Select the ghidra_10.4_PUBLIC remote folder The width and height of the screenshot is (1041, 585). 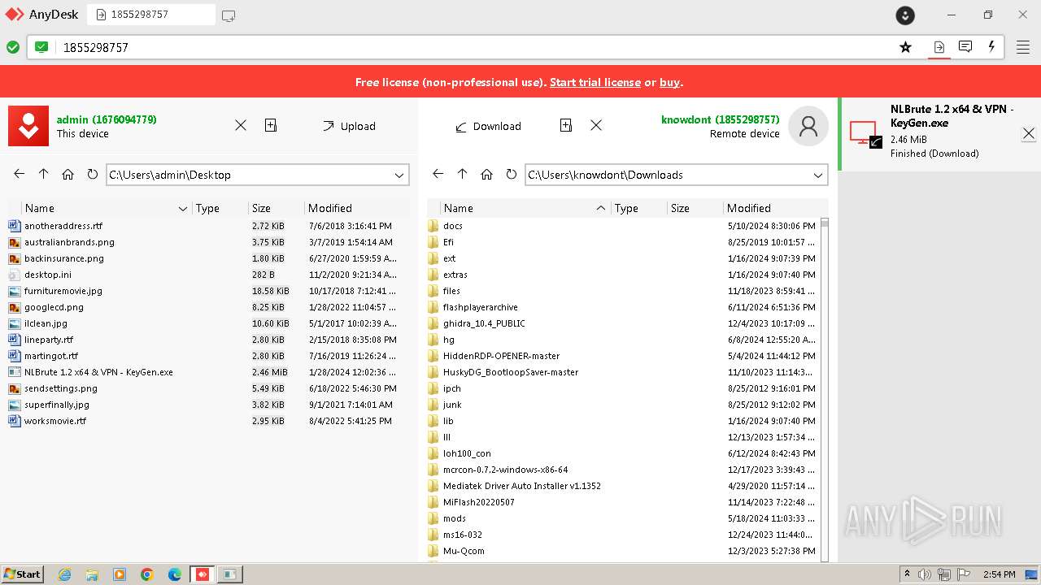[x=623, y=323]
